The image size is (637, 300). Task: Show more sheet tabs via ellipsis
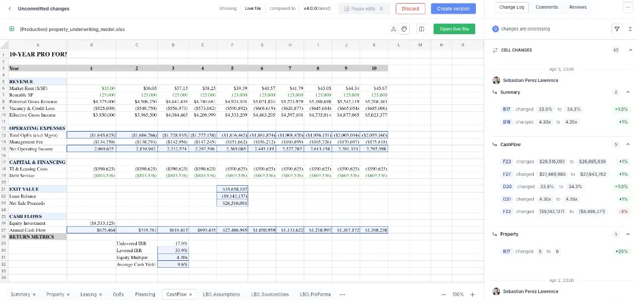[342, 294]
